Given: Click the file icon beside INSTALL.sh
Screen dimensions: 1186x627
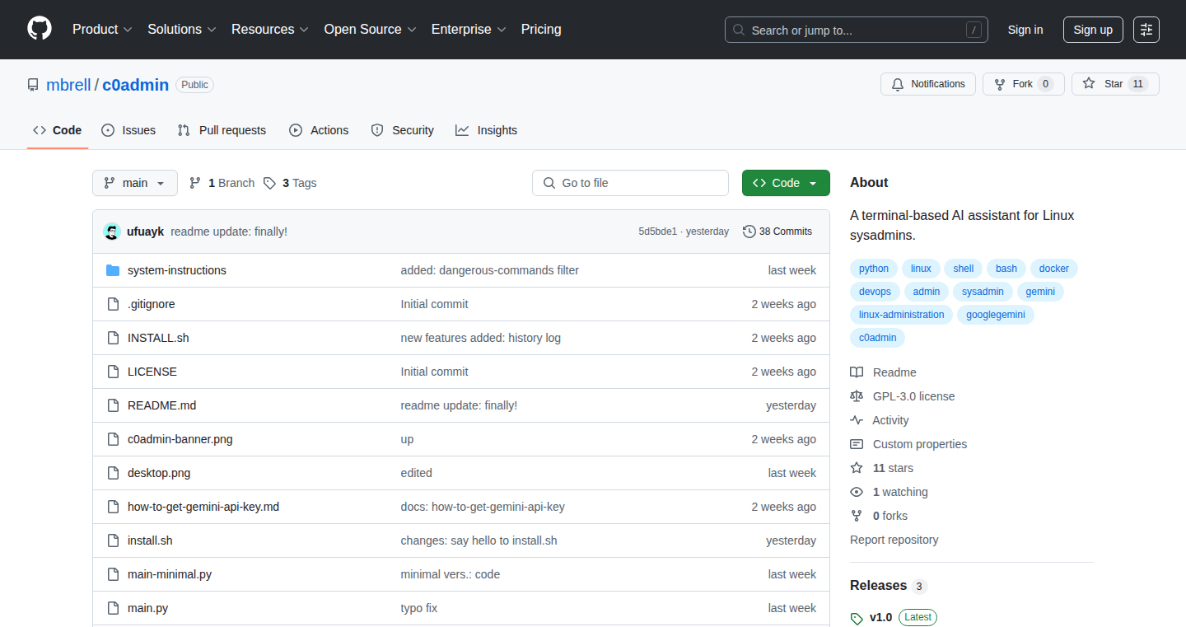Looking at the screenshot, I should point(113,338).
